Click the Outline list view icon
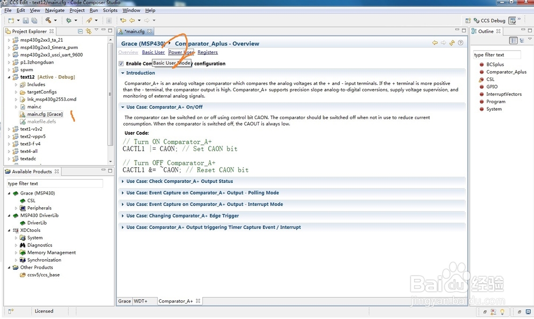This screenshot has width=534, height=319. click(x=514, y=41)
